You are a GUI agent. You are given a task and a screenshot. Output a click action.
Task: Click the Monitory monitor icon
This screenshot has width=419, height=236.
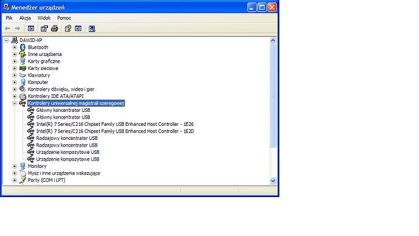coord(22,166)
